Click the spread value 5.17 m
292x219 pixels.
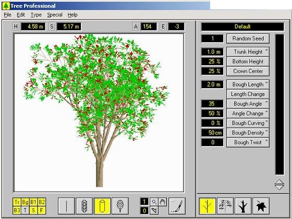pyautogui.click(x=69, y=27)
